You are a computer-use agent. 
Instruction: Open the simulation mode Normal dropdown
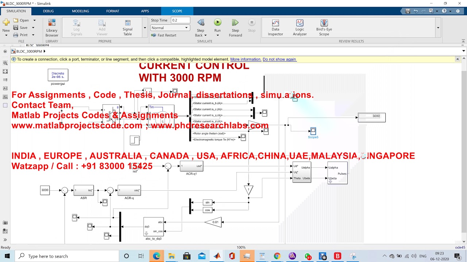click(x=170, y=28)
